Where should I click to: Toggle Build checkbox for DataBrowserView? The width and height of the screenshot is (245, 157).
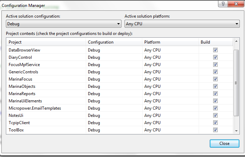(215, 50)
